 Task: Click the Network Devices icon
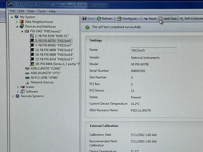(27, 82)
